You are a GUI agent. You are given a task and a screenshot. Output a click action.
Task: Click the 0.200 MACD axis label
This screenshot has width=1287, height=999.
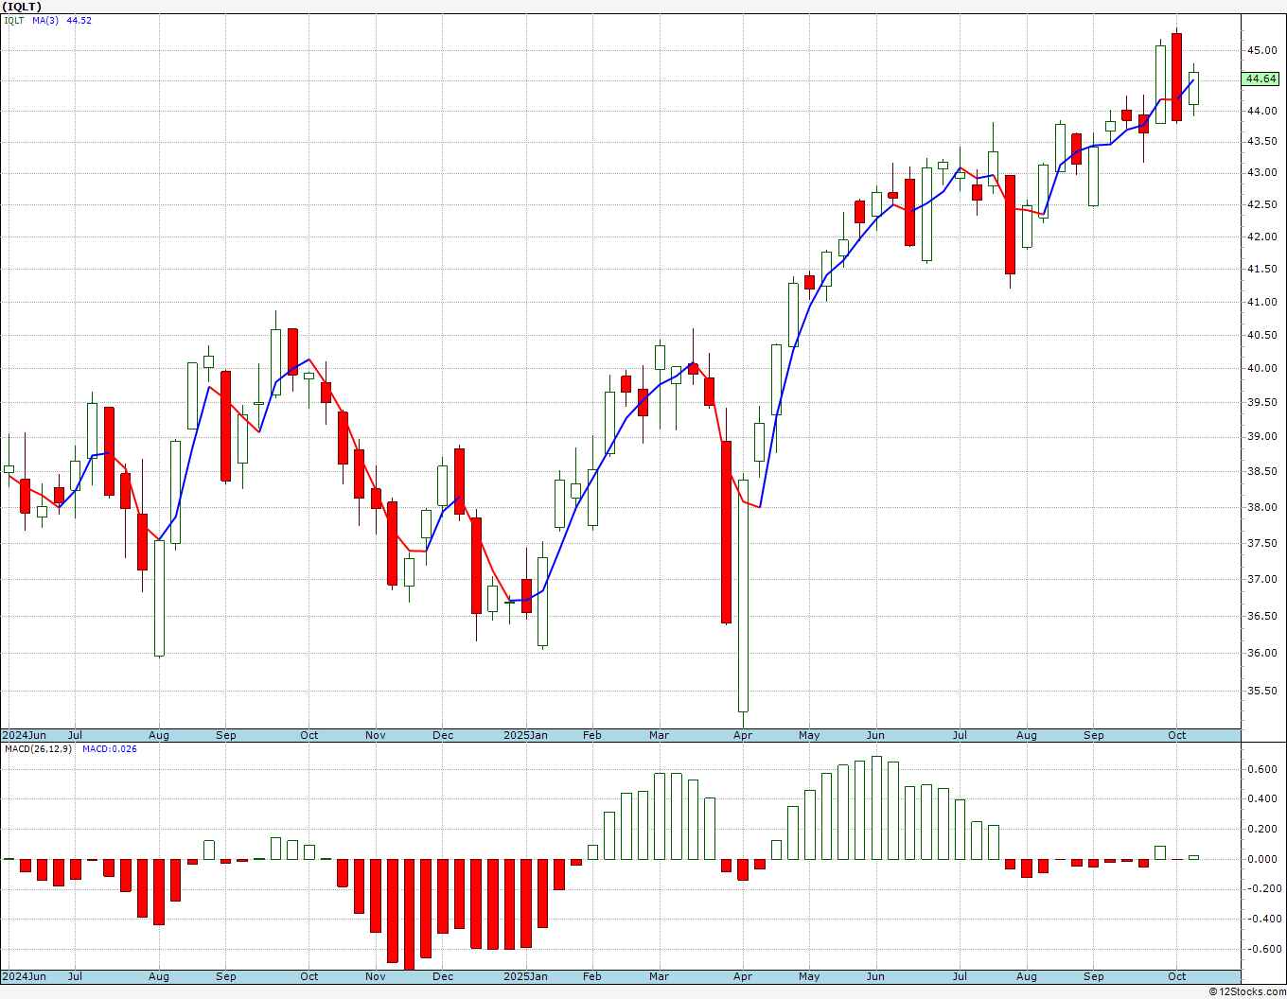(1262, 829)
